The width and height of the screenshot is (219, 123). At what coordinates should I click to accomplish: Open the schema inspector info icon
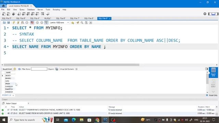tap(14, 14)
